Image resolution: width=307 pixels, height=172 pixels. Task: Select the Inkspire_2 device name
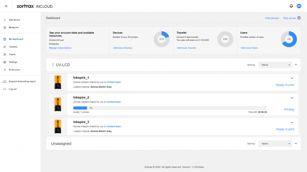coord(81,97)
